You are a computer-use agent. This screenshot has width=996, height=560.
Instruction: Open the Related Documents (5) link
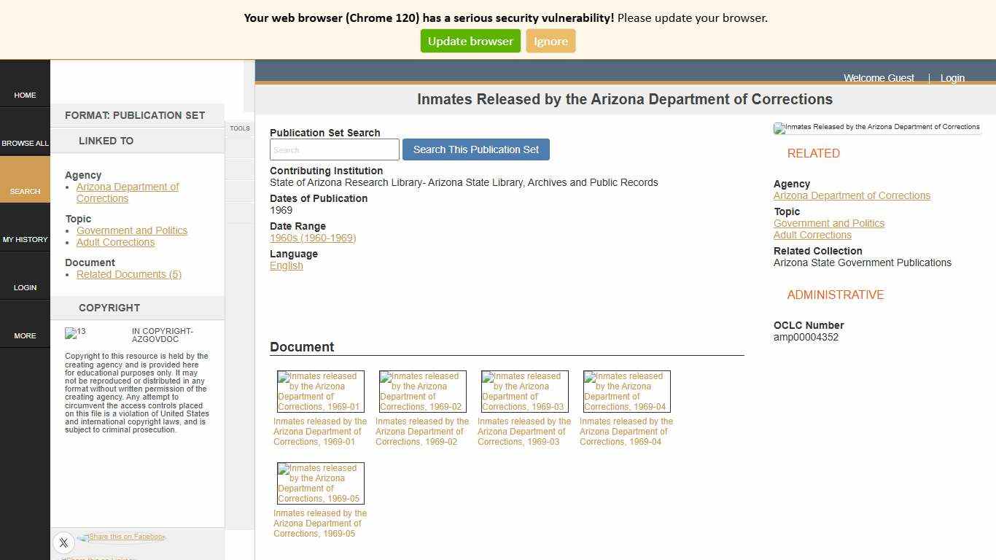[x=128, y=274]
